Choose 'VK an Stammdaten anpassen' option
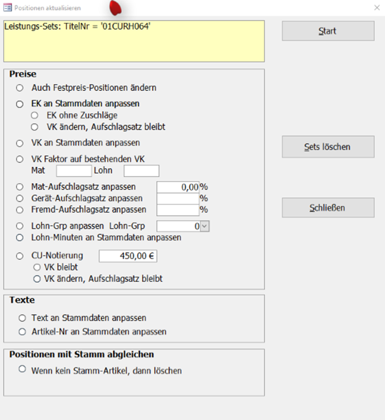 tap(20, 142)
